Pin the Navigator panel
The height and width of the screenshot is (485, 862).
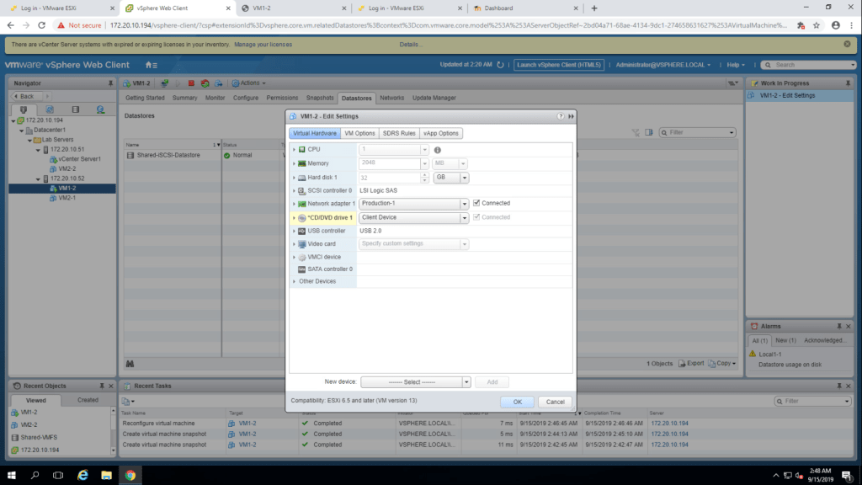coord(110,83)
